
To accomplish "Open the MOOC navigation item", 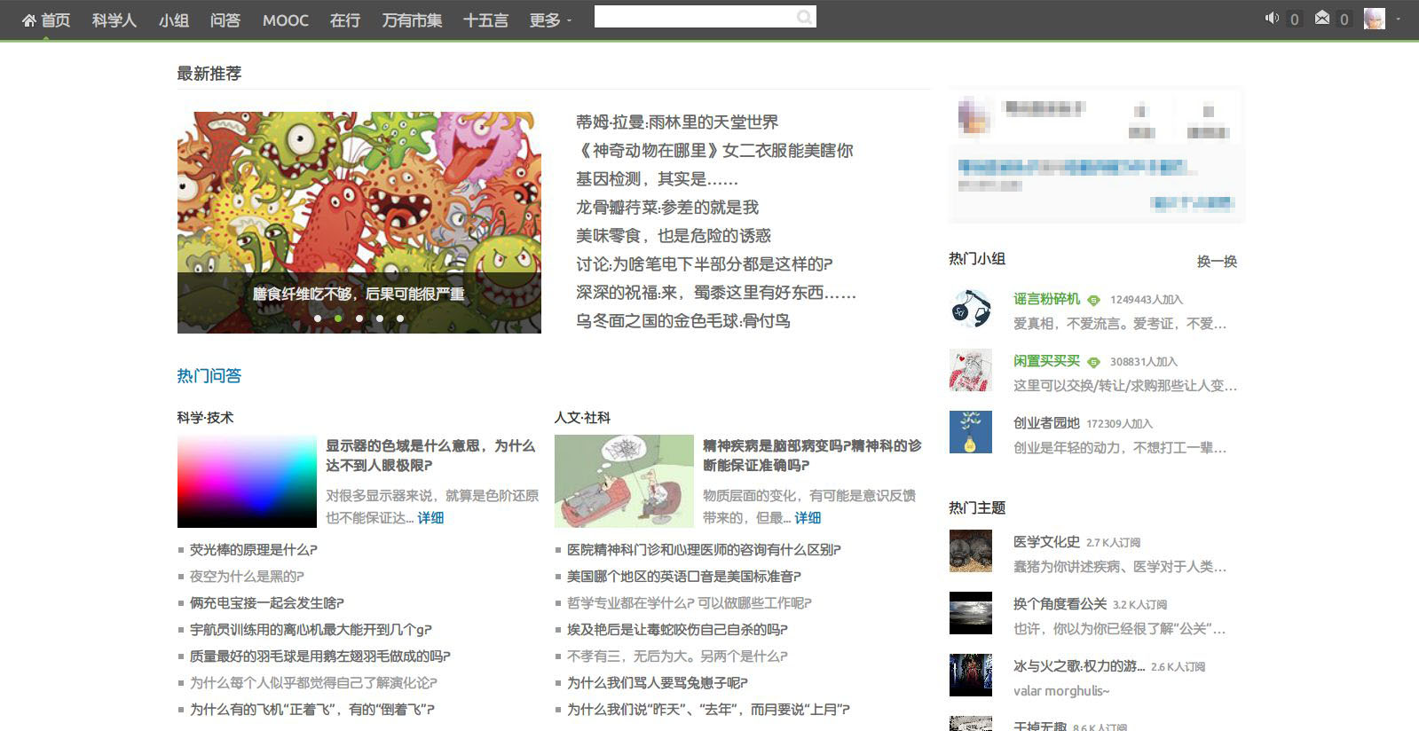I will [286, 20].
